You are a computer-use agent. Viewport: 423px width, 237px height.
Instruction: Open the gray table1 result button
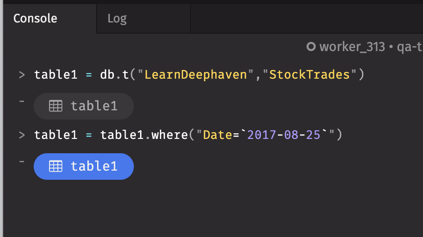point(84,106)
